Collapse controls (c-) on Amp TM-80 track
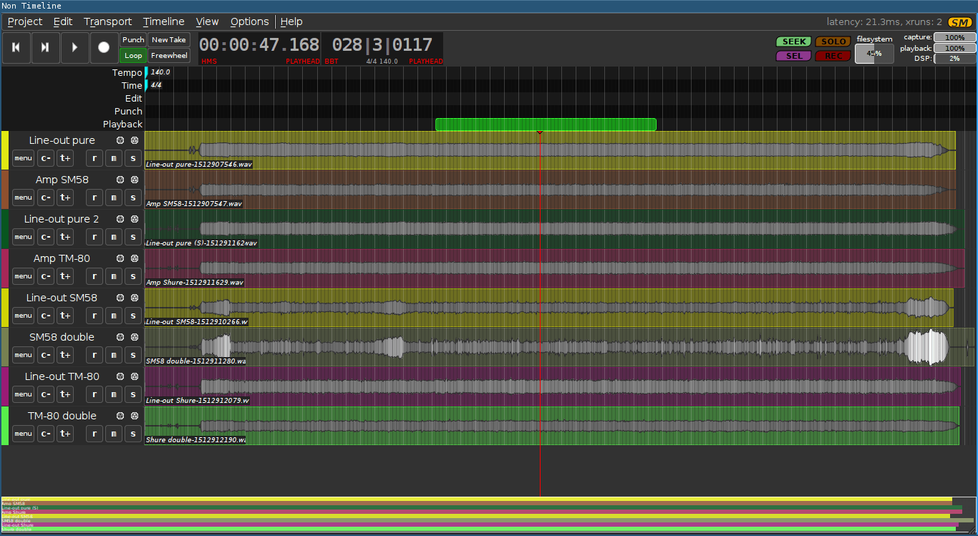 [46, 276]
